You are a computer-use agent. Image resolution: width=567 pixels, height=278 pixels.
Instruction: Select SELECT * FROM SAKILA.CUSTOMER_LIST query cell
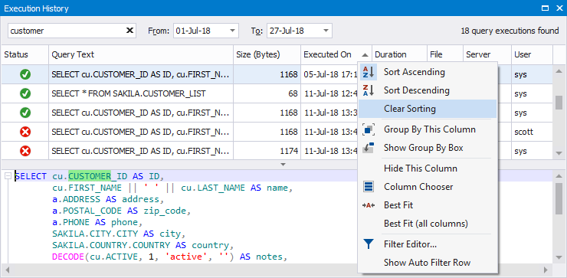tap(141, 93)
